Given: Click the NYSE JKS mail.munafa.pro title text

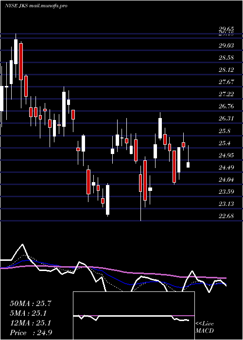Looking at the screenshot, I should 36,6.
